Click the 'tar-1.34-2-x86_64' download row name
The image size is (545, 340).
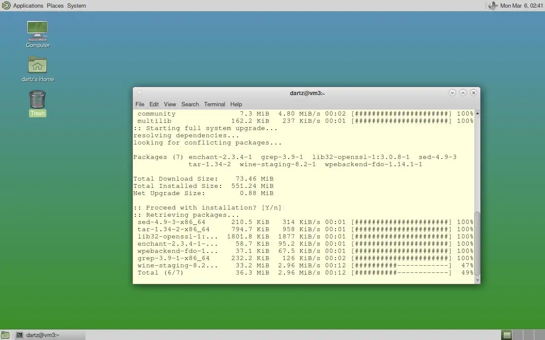point(173,229)
